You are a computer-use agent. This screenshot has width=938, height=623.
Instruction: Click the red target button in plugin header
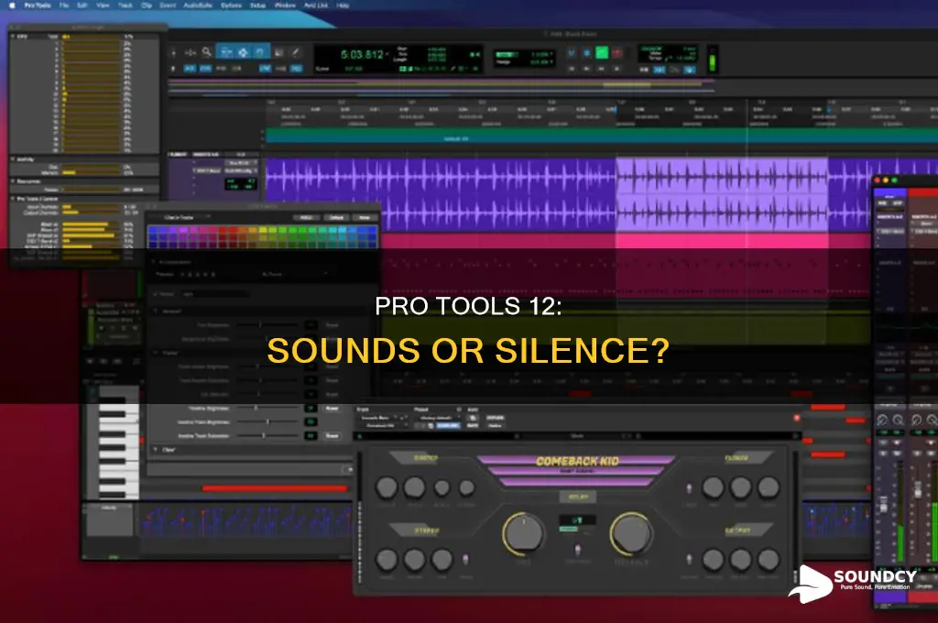pyautogui.click(x=797, y=418)
